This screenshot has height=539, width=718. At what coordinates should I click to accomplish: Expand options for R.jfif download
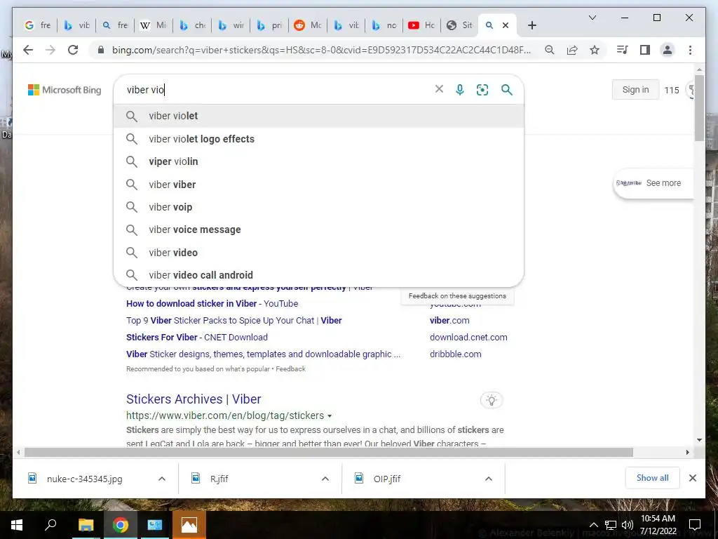coord(325,479)
